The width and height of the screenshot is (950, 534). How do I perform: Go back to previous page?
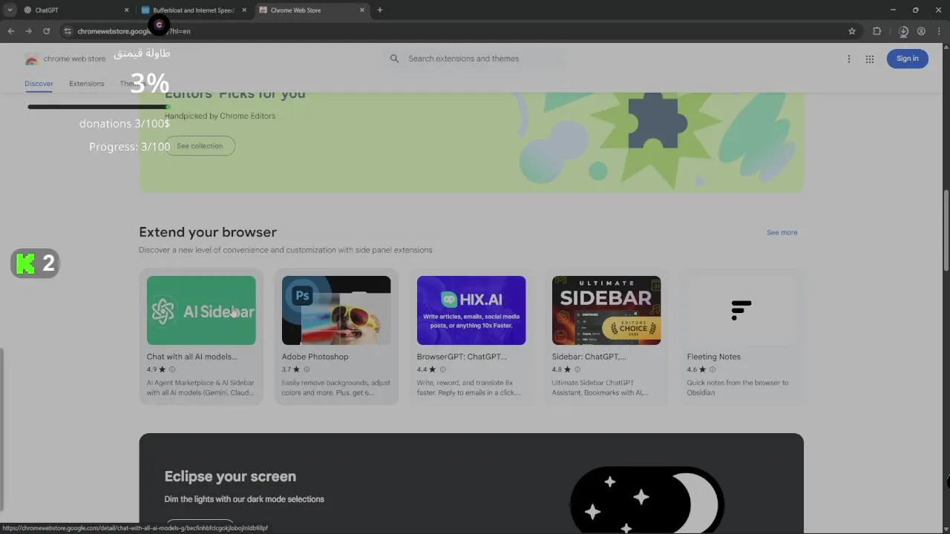(x=10, y=31)
